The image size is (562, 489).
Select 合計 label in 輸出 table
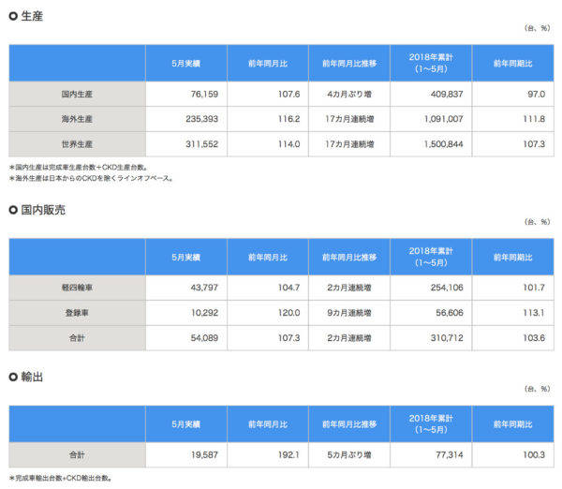point(77,455)
